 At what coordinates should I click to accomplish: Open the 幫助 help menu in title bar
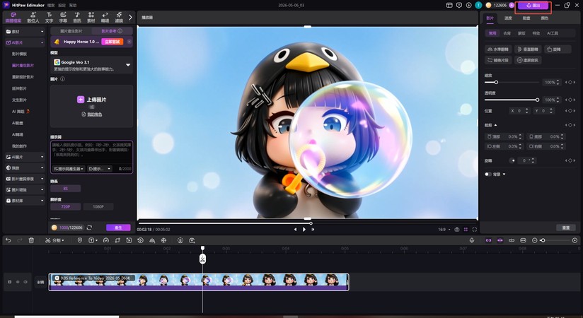(73, 6)
